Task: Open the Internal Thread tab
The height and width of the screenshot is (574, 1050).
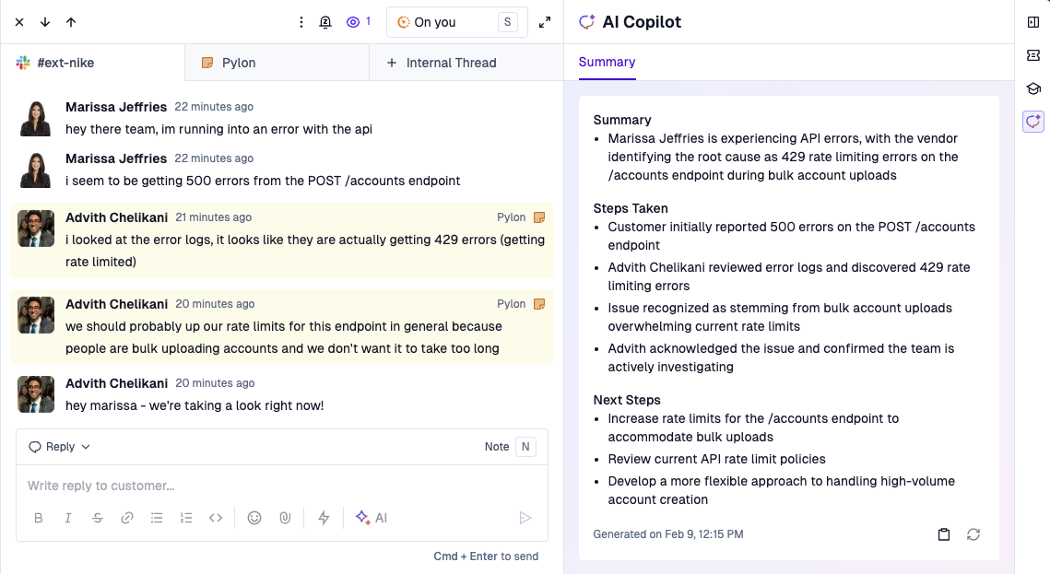Action: 466,63
